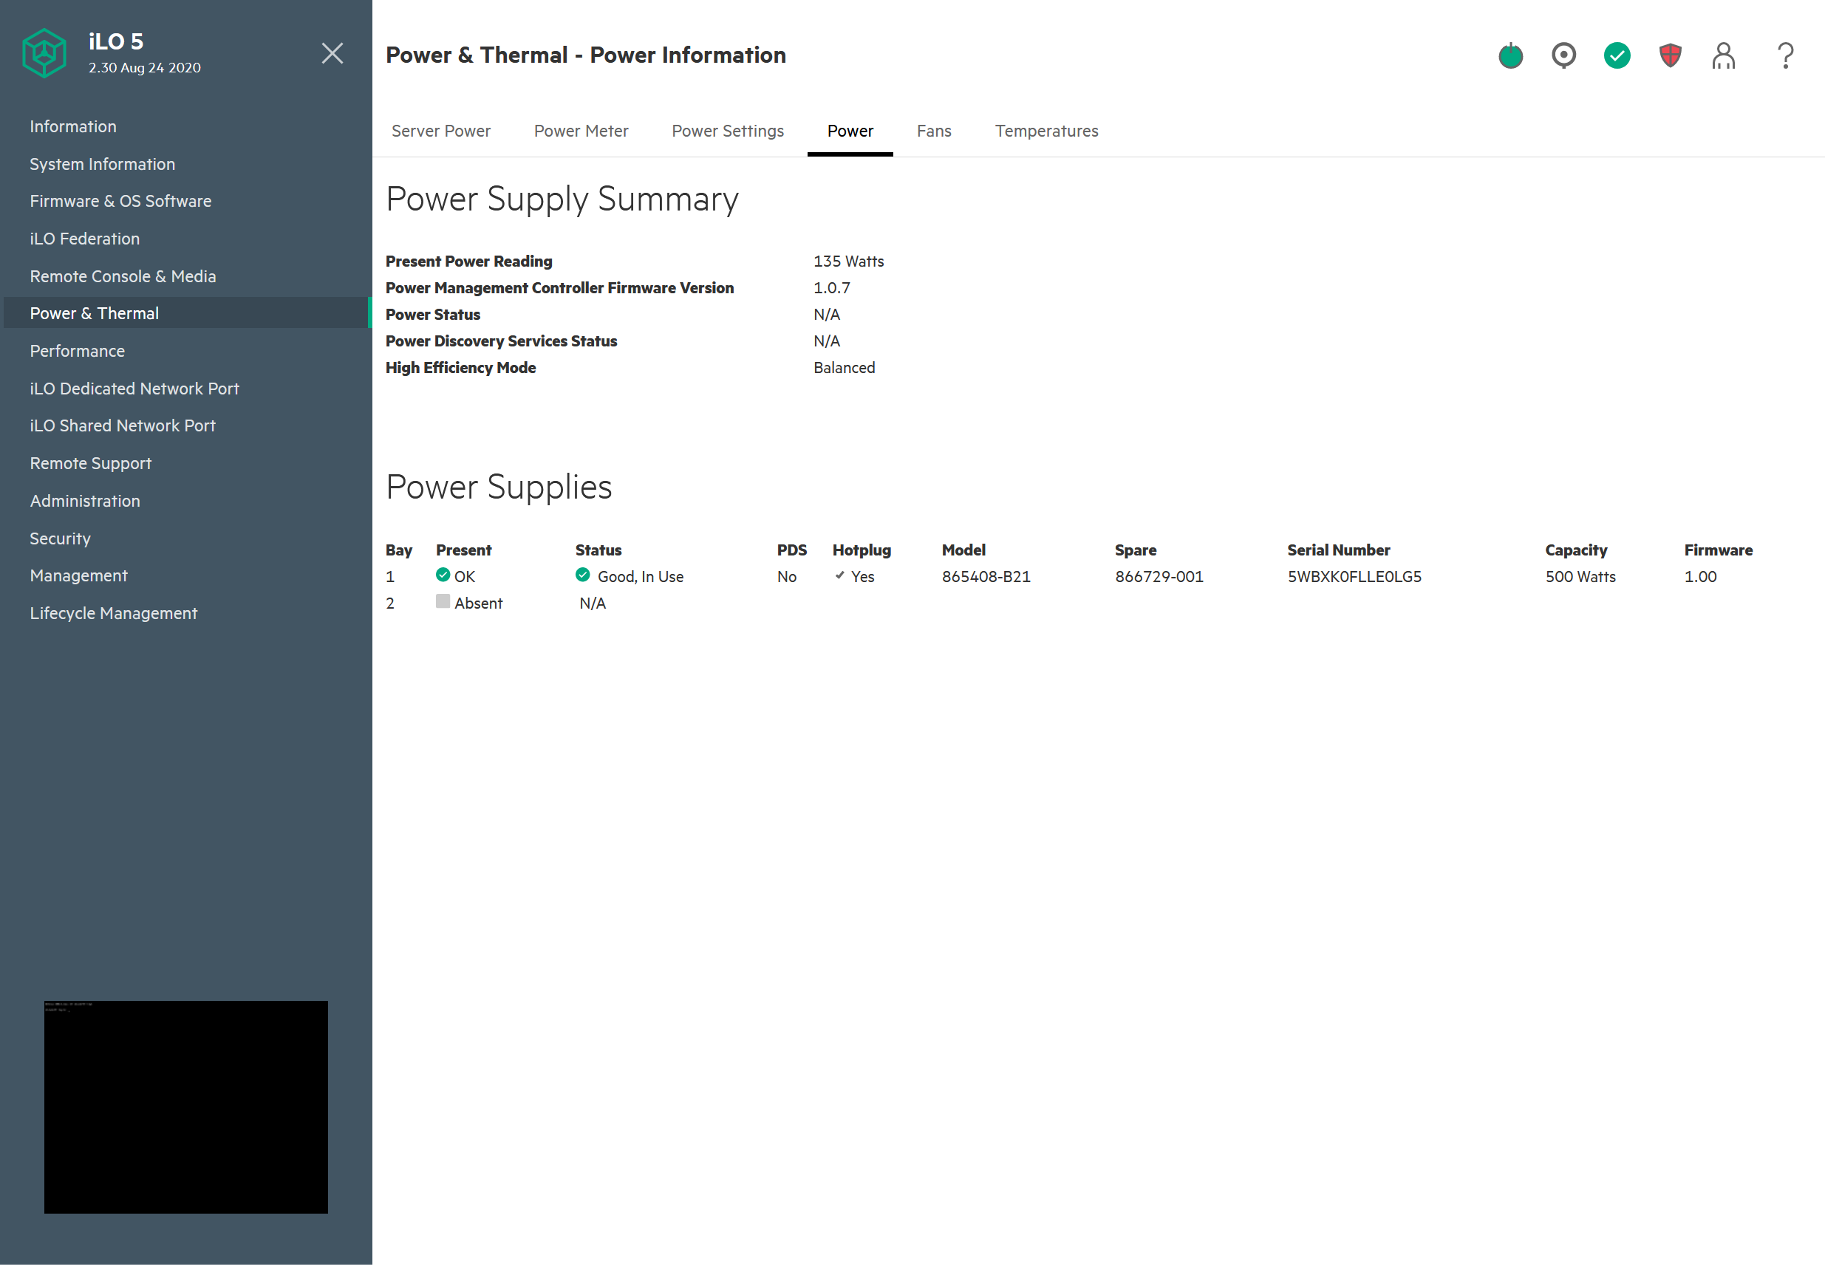This screenshot has height=1272, width=1825.
Task: Click the remote console thumbnail preview
Action: [186, 1107]
